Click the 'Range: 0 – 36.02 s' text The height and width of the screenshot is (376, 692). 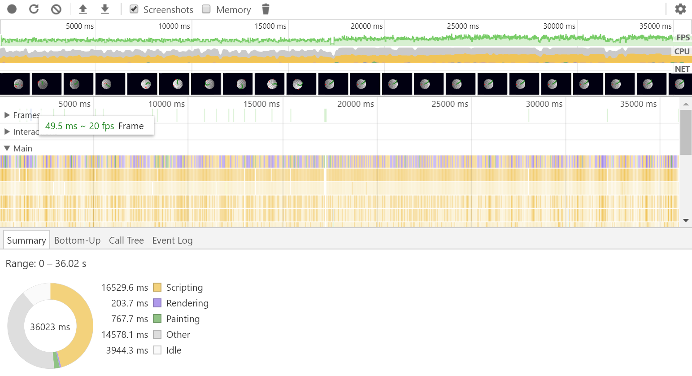click(x=46, y=263)
